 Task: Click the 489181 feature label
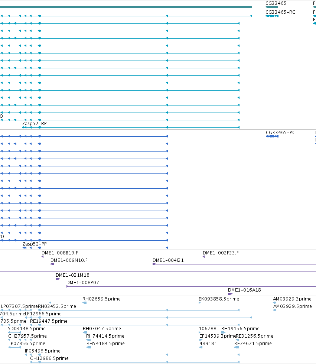(x=208, y=343)
